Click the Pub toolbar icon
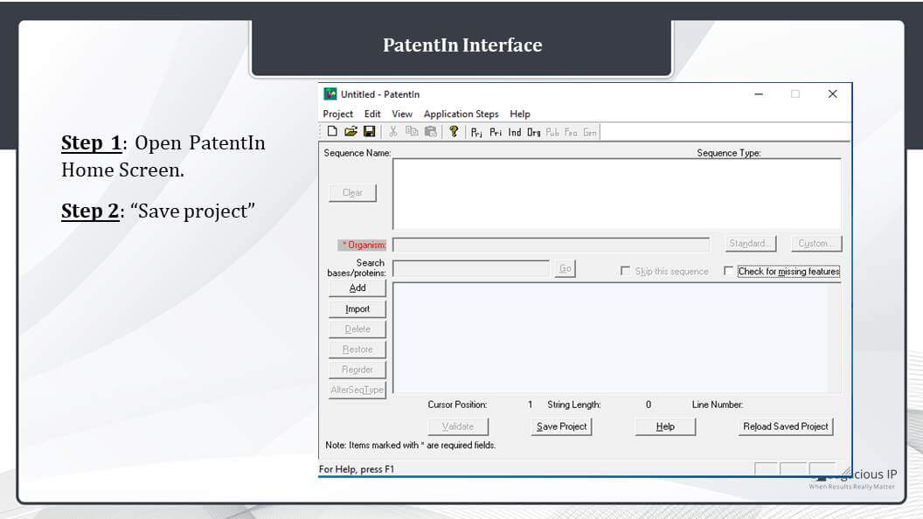 (552, 133)
